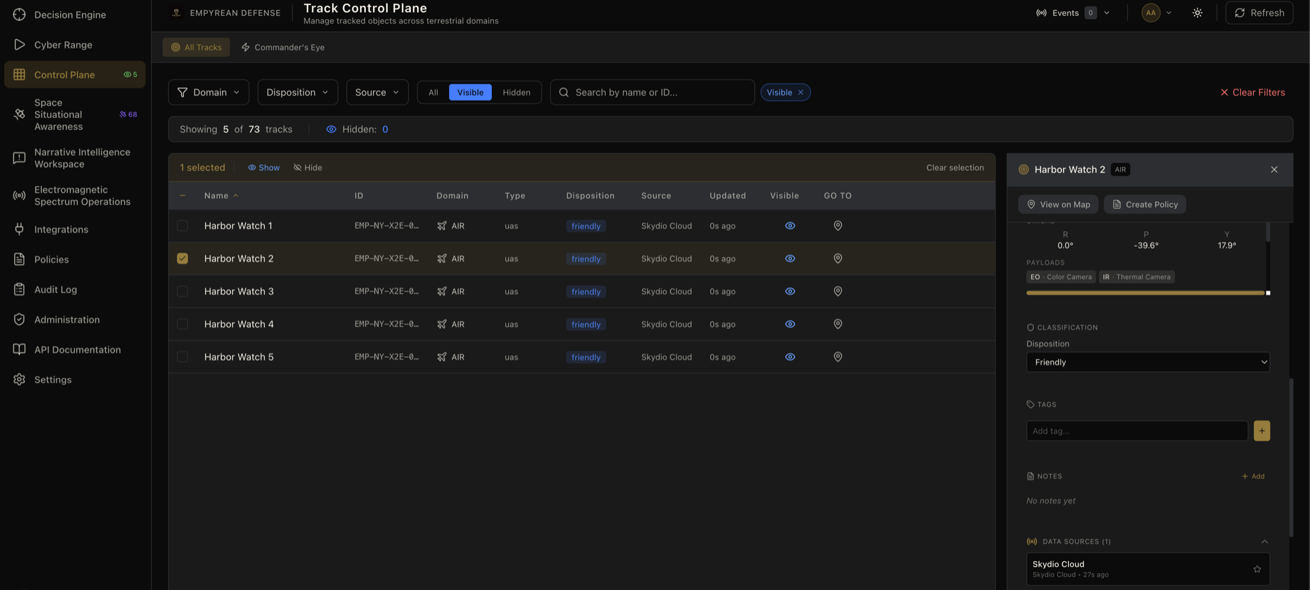
Task: Open the API Documentation book icon
Action: click(19, 349)
